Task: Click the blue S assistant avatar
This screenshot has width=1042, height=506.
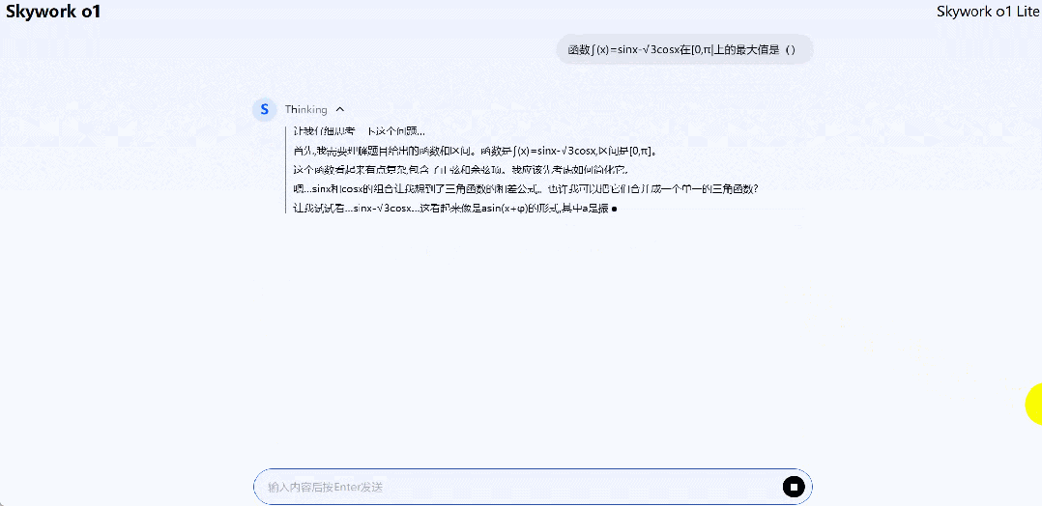Action: pyautogui.click(x=264, y=109)
